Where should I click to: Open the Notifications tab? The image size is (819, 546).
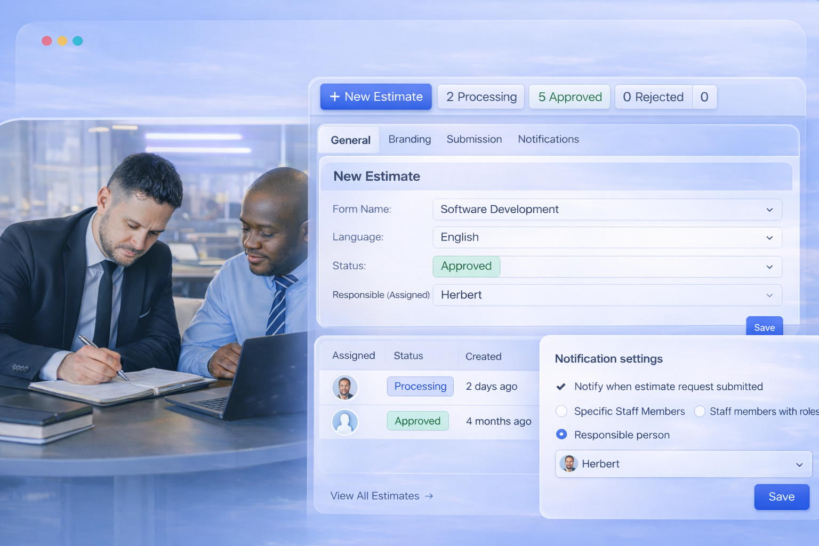548,139
